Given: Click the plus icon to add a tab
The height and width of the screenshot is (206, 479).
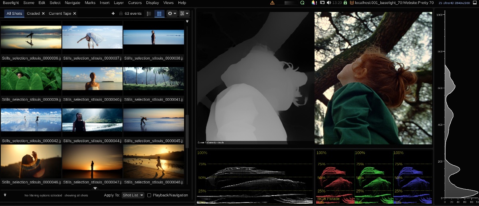Looking at the screenshot, I should click(x=113, y=14).
